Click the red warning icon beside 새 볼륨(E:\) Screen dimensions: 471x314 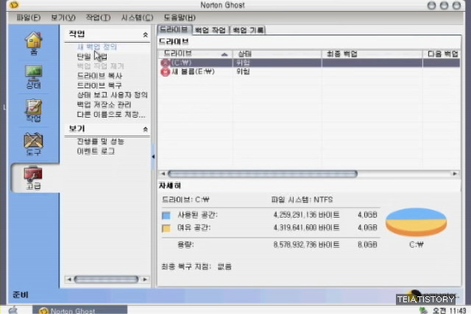point(165,72)
